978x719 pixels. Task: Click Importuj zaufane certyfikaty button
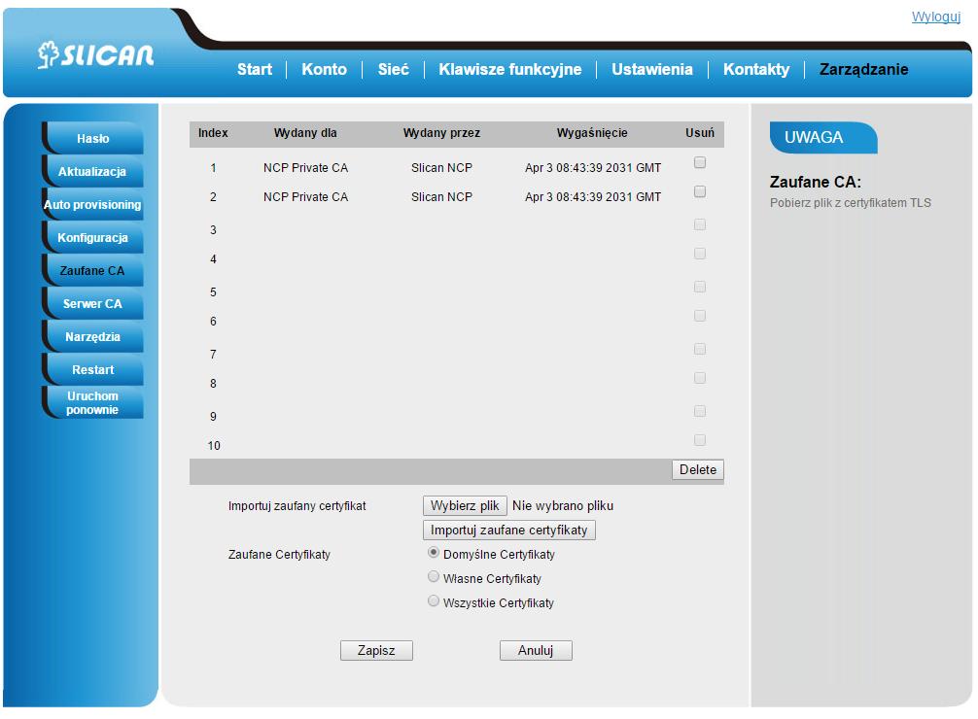coord(509,531)
